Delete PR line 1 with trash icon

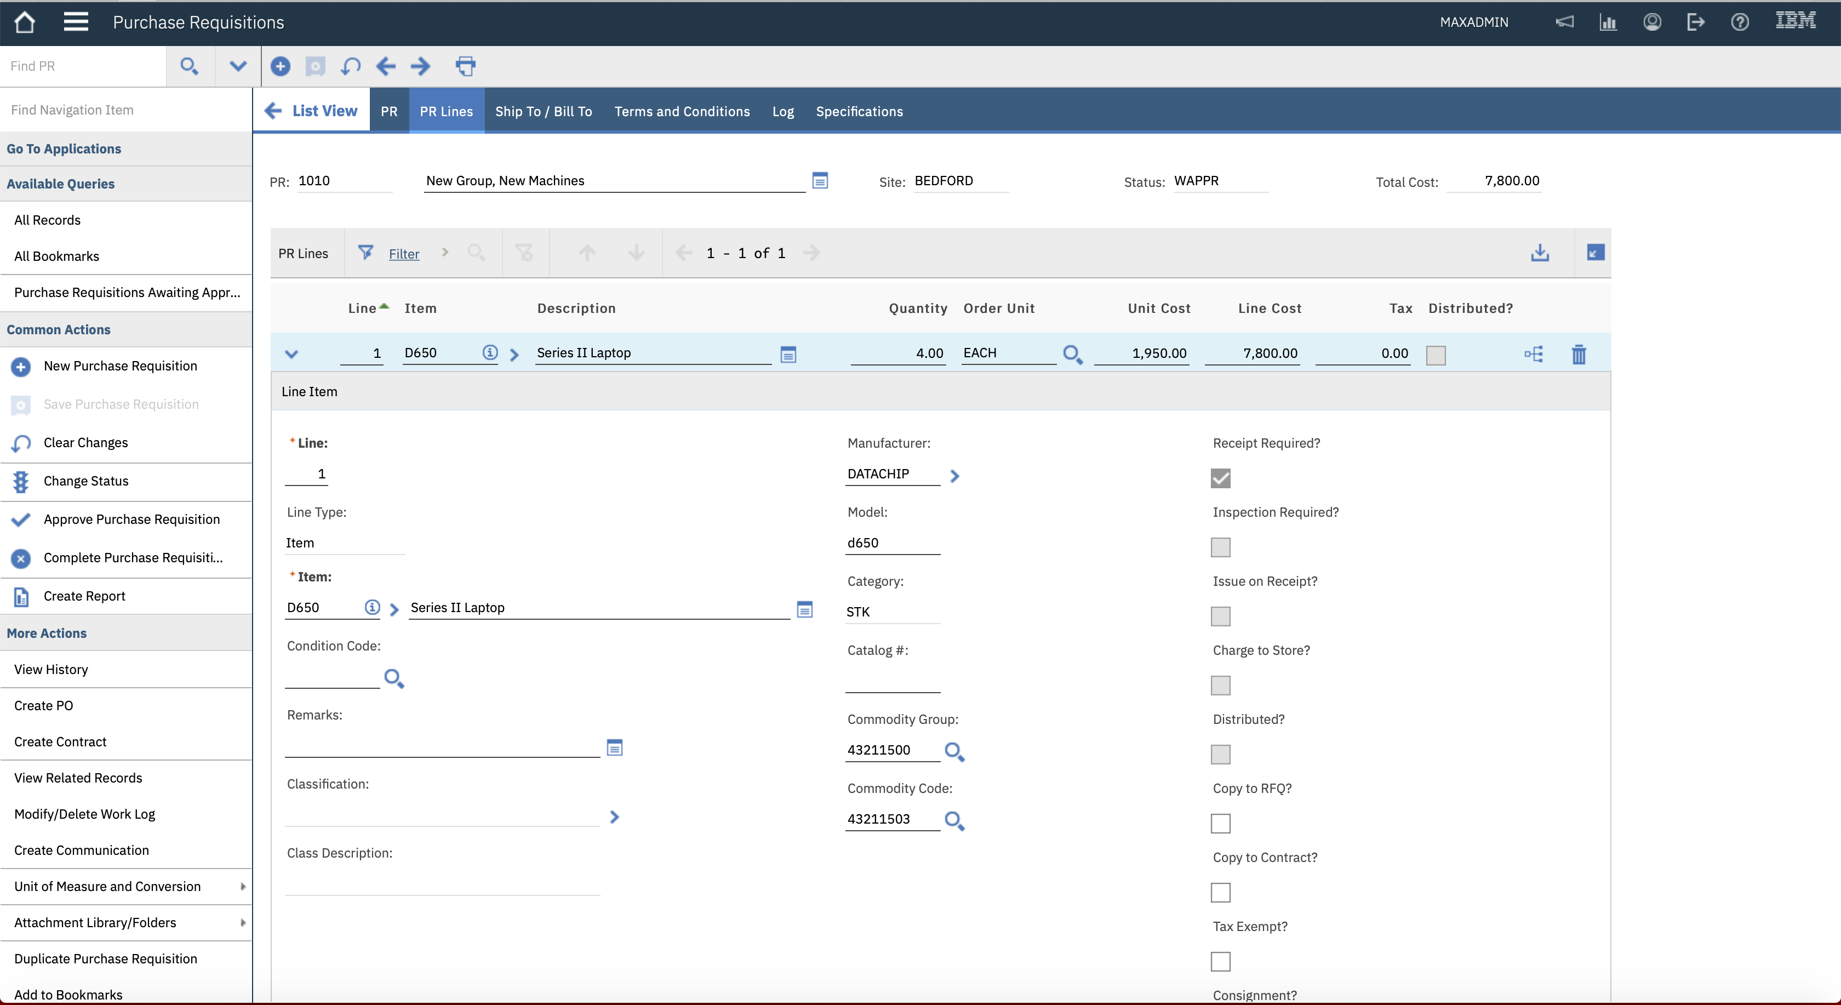click(1579, 354)
